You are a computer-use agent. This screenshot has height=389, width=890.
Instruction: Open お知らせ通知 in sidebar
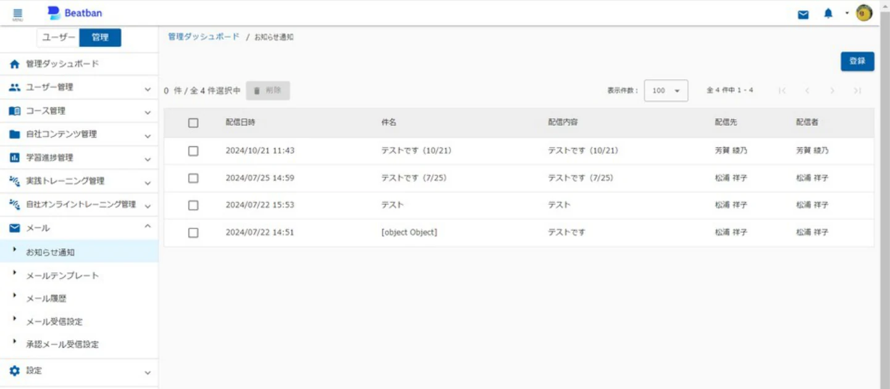(x=79, y=252)
